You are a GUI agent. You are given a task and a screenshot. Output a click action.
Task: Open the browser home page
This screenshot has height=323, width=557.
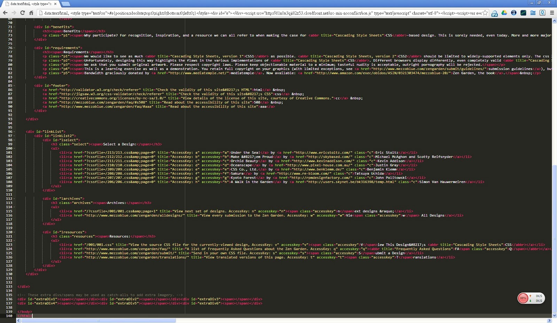31,13
